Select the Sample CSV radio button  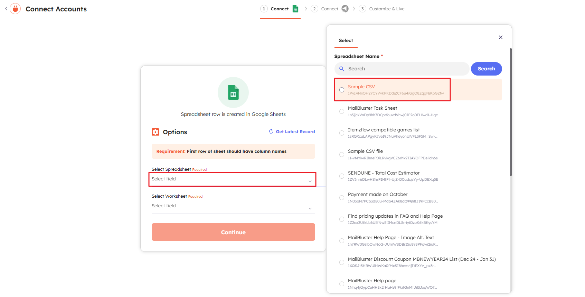[342, 90]
